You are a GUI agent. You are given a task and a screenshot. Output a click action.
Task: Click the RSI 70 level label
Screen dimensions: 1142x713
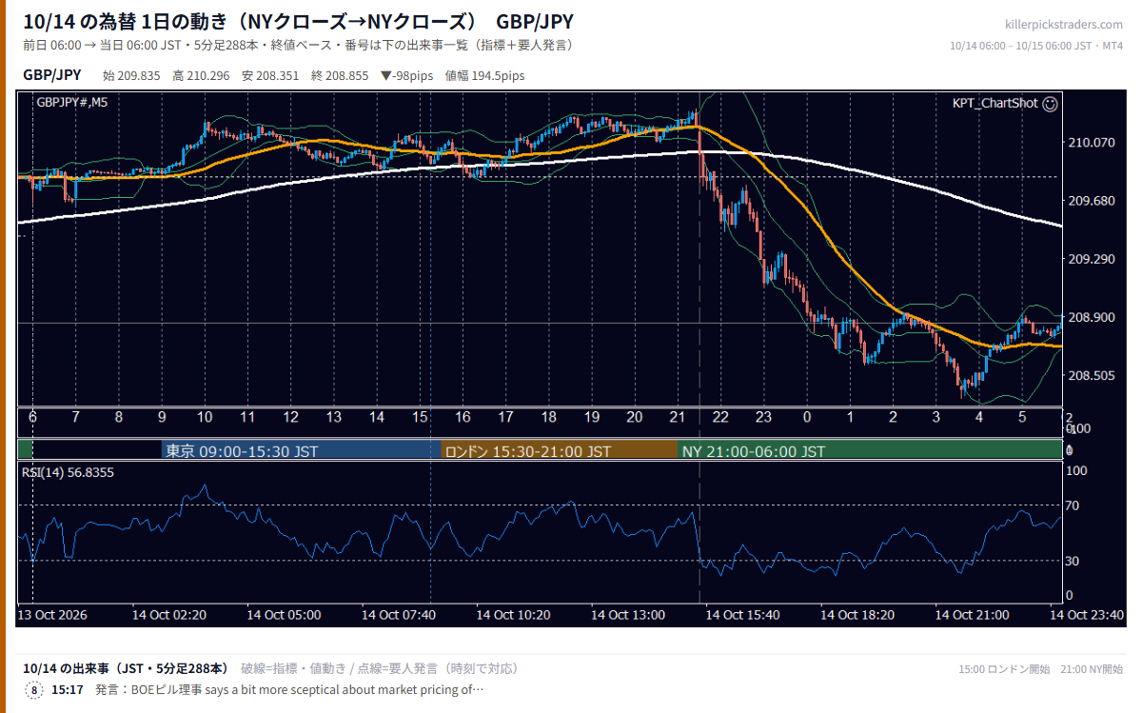1072,505
